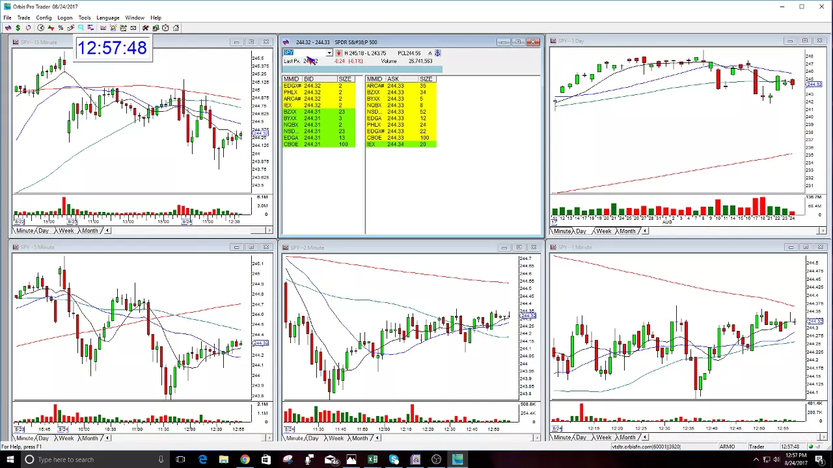
Task: Select Month tab in SPY 5 Minute chart
Action: pyautogui.click(x=90, y=438)
